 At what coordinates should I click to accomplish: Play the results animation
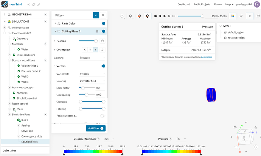pos(165,16)
